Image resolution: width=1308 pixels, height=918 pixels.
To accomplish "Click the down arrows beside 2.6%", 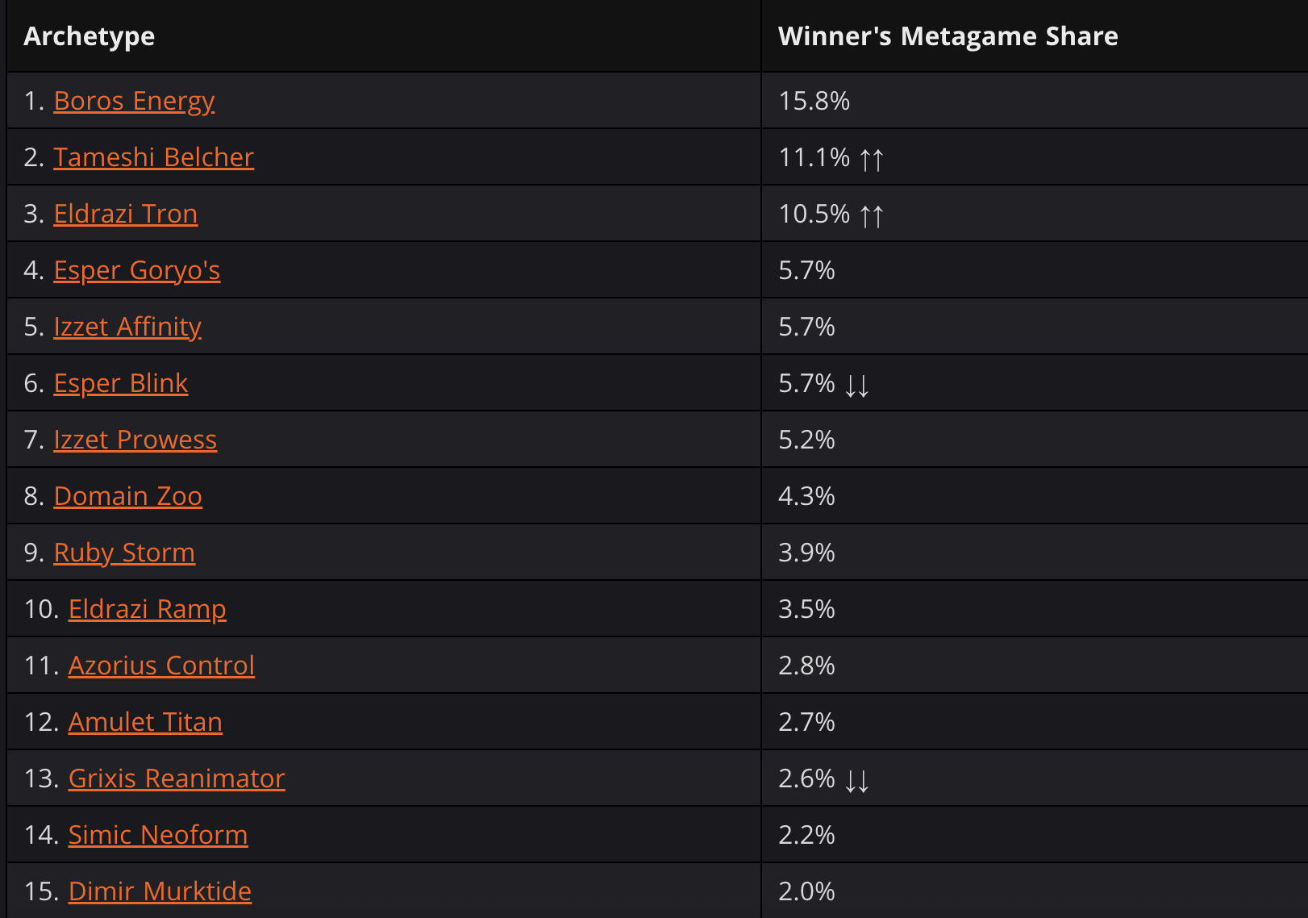I will 857,780.
